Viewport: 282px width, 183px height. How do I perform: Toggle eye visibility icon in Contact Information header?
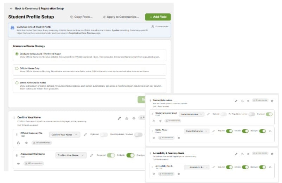pyautogui.click(x=248, y=101)
